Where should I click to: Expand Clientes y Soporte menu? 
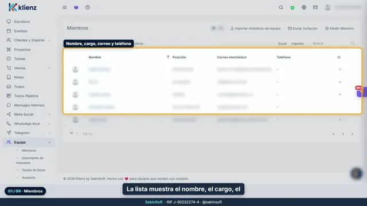point(29,40)
